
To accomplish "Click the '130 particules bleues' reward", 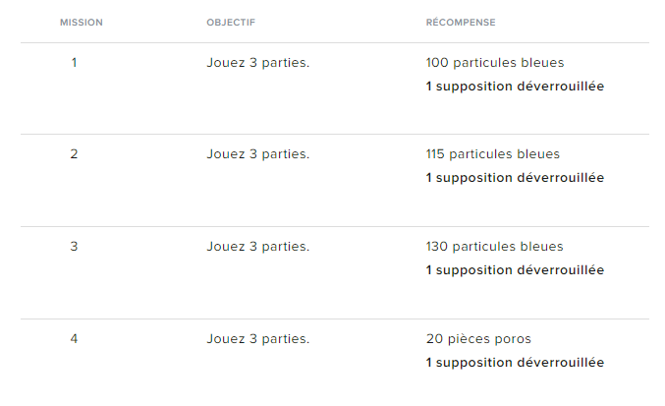I will [x=495, y=247].
